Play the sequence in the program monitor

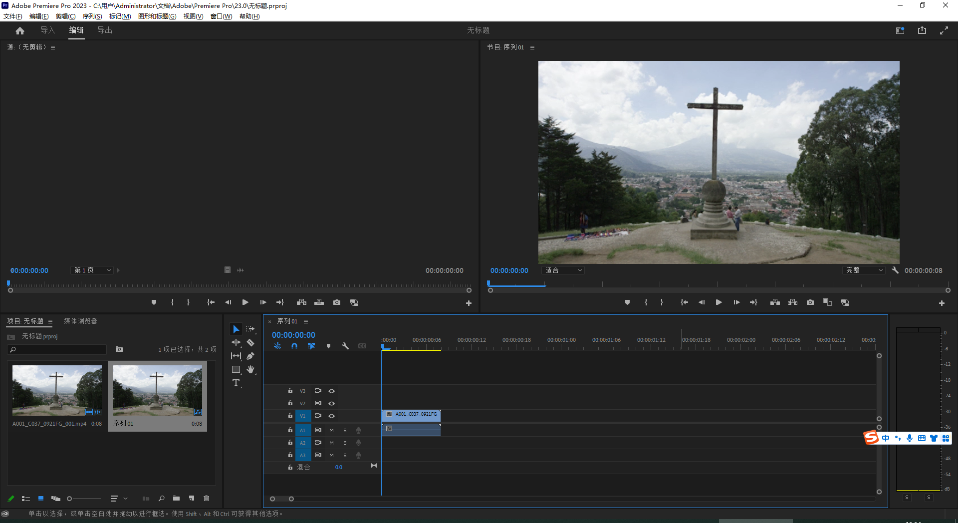718,302
